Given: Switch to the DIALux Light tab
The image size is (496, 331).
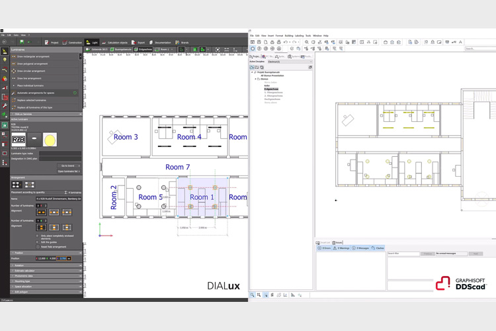Looking at the screenshot, I should [92, 42].
